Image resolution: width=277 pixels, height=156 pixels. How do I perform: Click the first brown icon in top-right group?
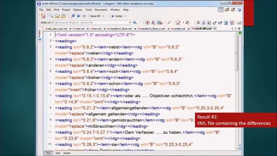[x=227, y=10]
